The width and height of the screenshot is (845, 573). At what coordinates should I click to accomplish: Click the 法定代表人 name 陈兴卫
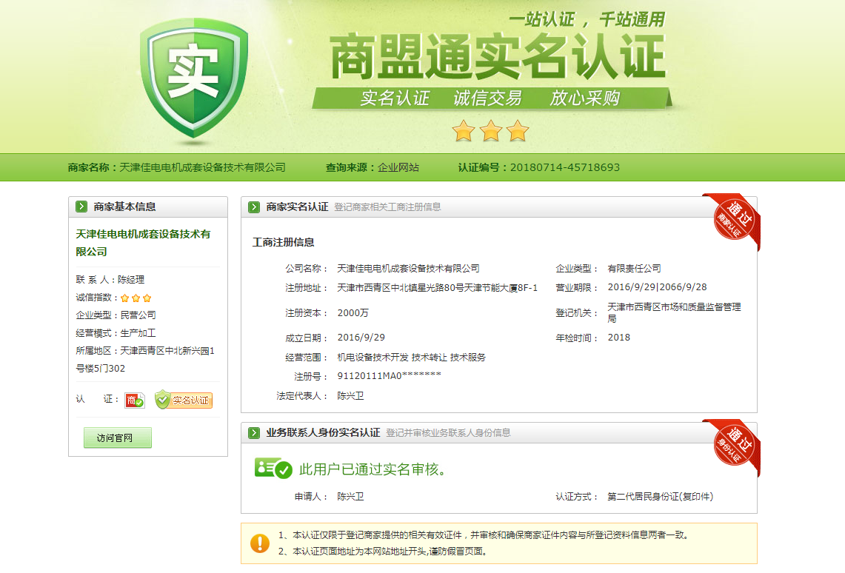coord(350,396)
